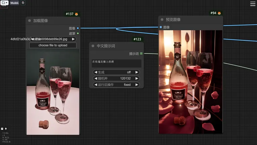Click the preview wine bottle image
The height and width of the screenshot is (145, 257).
(x=190, y=82)
